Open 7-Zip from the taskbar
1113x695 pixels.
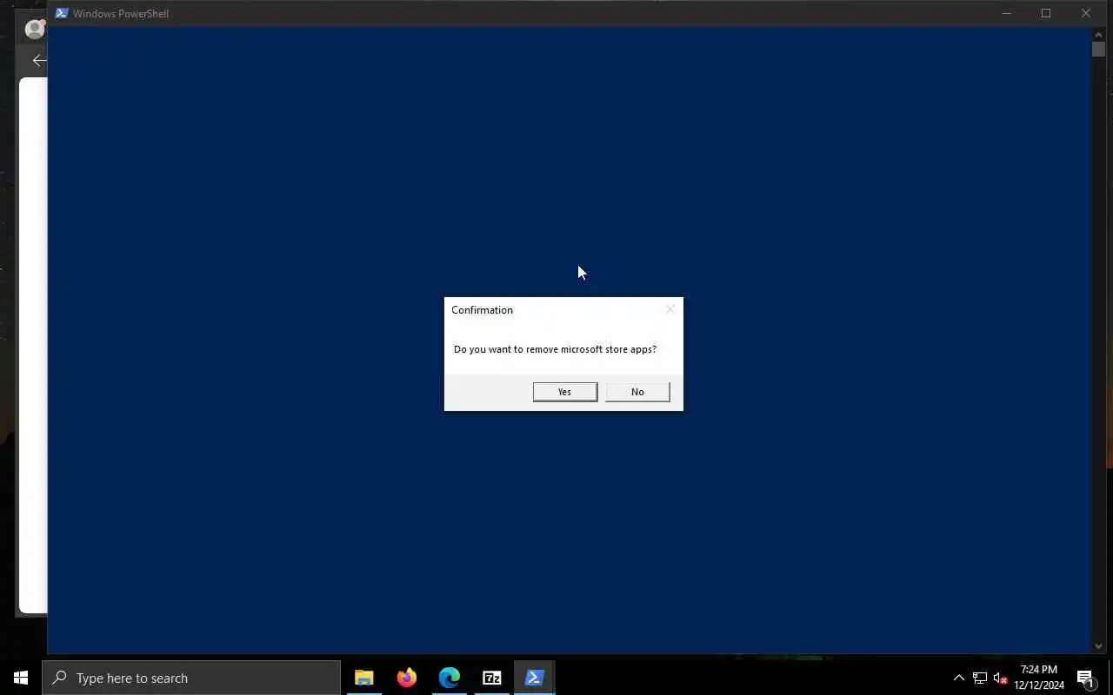click(x=491, y=678)
